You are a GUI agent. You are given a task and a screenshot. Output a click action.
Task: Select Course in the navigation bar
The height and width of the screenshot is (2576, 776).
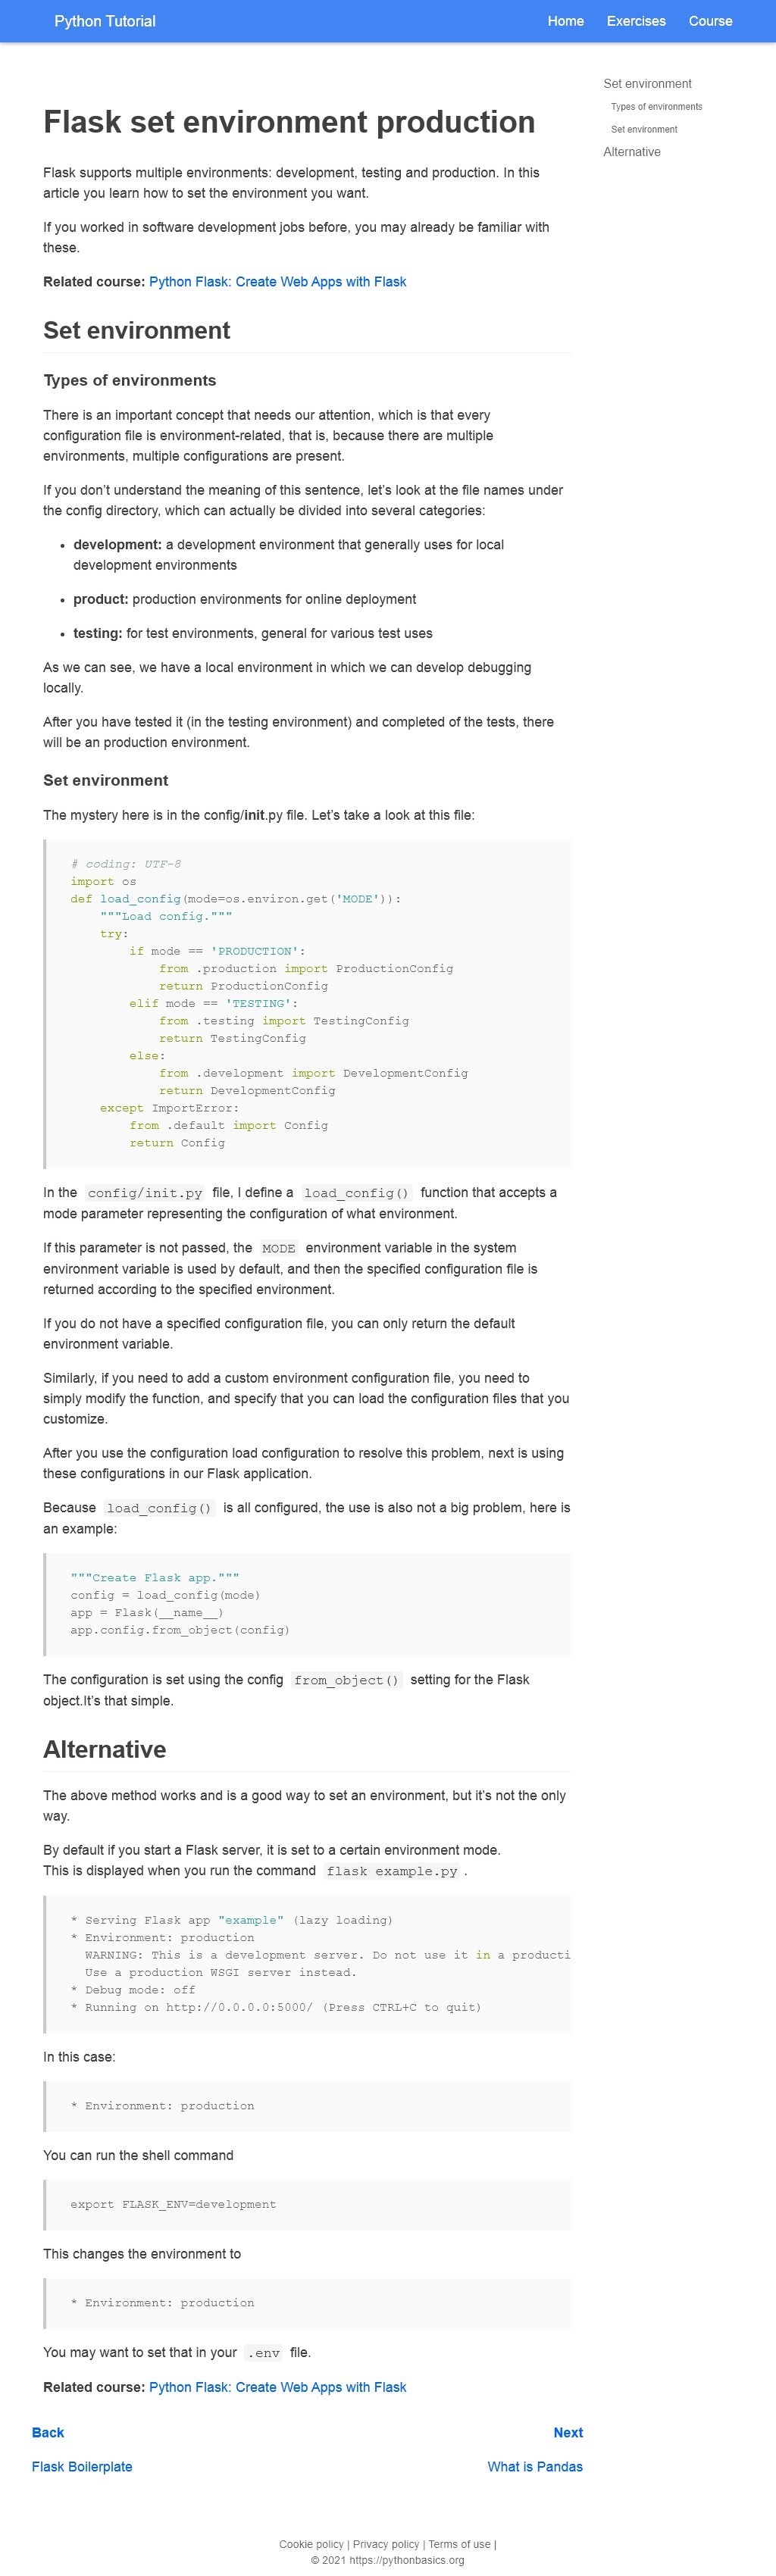pyautogui.click(x=710, y=21)
